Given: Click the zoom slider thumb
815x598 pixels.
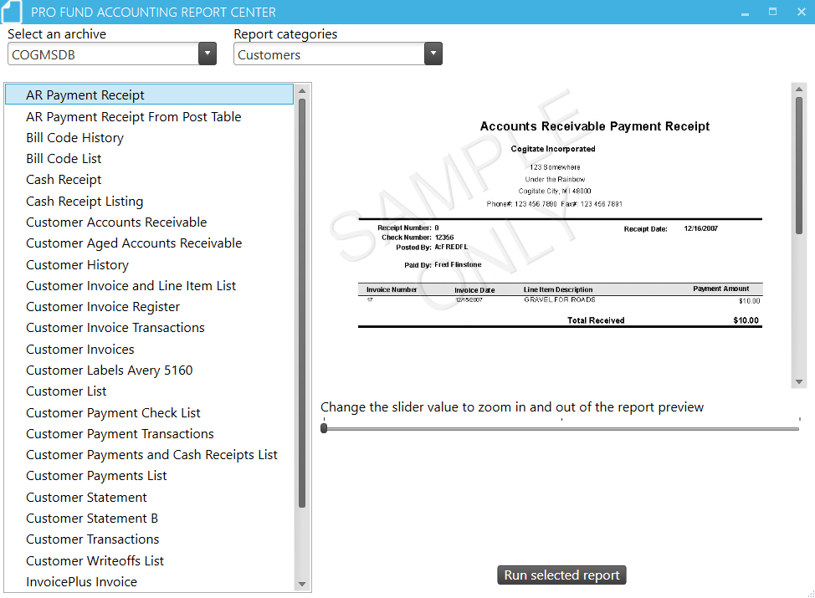Looking at the screenshot, I should (324, 428).
